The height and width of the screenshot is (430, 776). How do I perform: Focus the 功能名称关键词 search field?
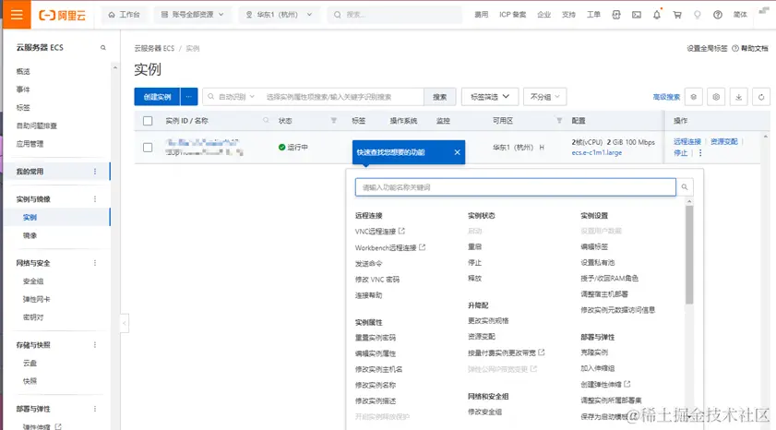coord(515,187)
